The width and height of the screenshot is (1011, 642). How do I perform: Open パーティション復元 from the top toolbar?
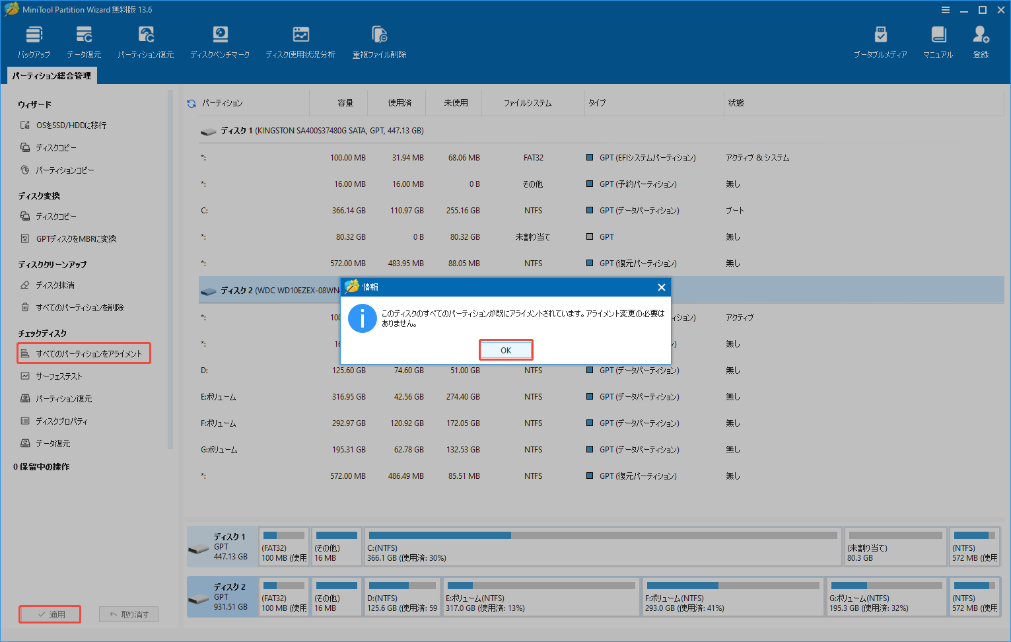coord(145,41)
